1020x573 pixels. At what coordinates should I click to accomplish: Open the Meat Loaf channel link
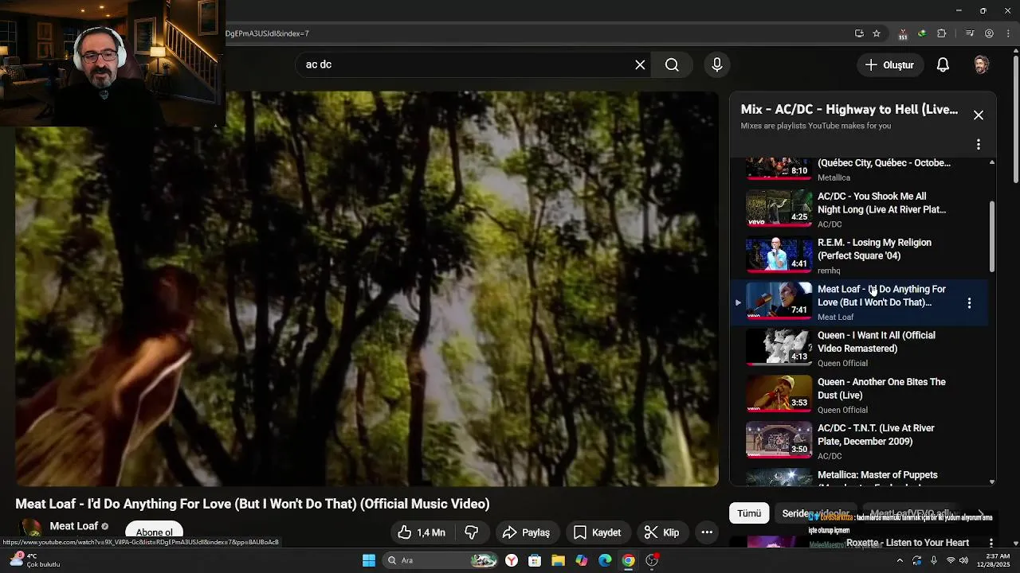click(74, 526)
